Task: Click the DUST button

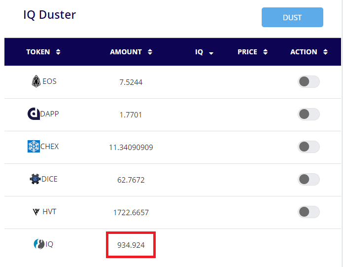Action: pos(292,17)
